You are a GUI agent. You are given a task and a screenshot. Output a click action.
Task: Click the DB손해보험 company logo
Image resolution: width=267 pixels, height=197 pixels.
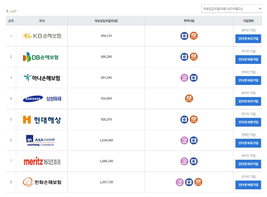pyautogui.click(x=41, y=57)
